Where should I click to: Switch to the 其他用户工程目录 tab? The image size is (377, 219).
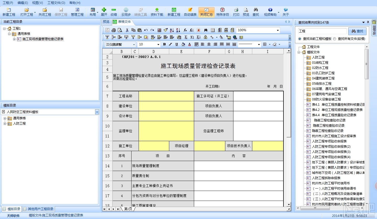(x=39, y=209)
